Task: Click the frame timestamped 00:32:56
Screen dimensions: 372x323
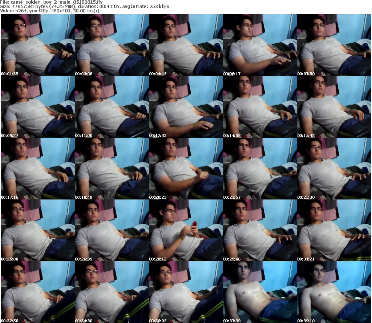Action: pyautogui.click(x=38, y=292)
